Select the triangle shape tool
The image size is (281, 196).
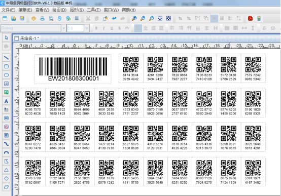6,170
